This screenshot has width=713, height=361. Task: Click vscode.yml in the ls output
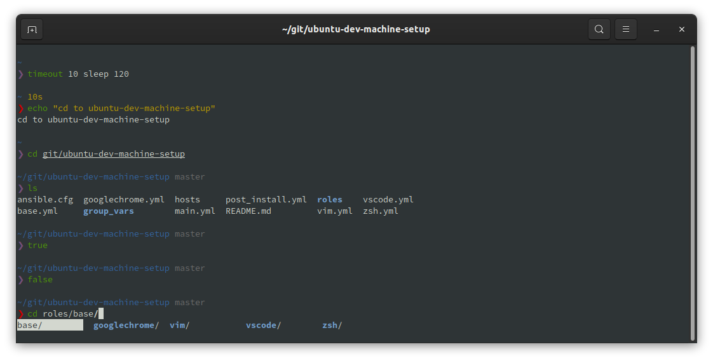388,200
